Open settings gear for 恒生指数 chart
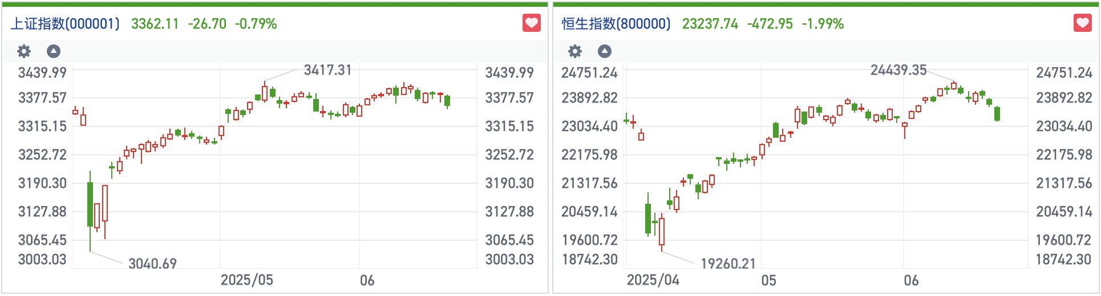This screenshot has width=1101, height=296. tap(575, 51)
